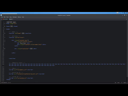Restore the Brackets inner window size
This screenshot has height=96, width=128.
pyautogui.click(x=125, y=15)
